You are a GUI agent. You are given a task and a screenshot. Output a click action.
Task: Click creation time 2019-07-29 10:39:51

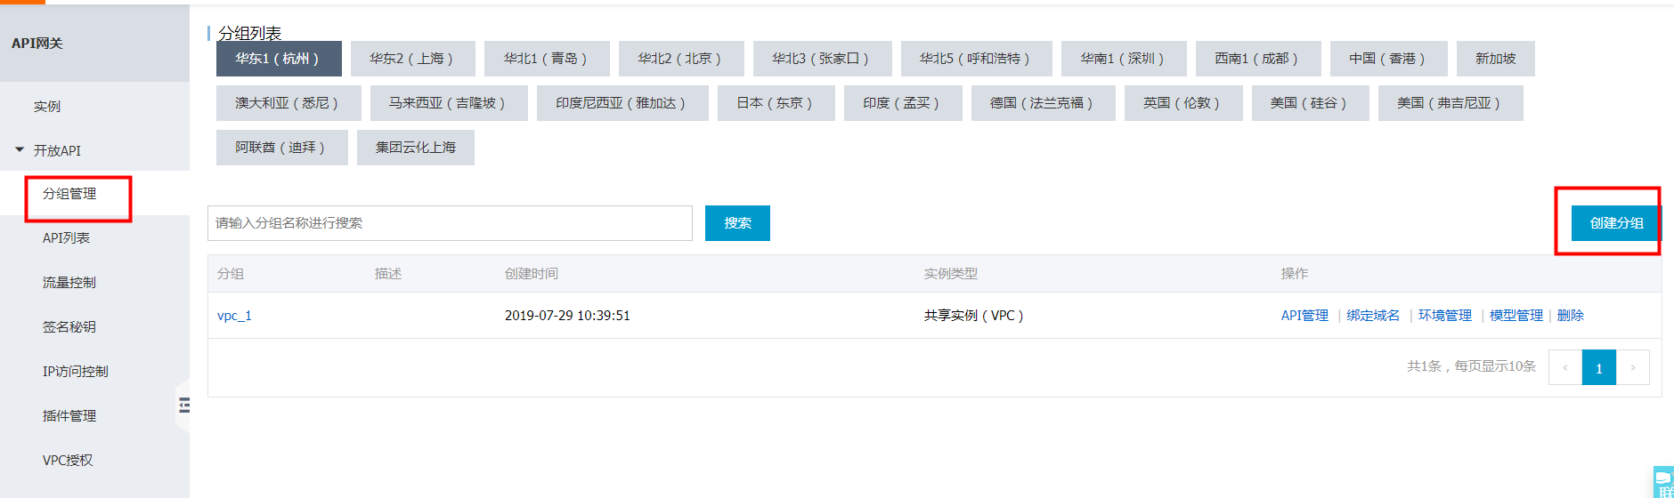pyautogui.click(x=567, y=316)
